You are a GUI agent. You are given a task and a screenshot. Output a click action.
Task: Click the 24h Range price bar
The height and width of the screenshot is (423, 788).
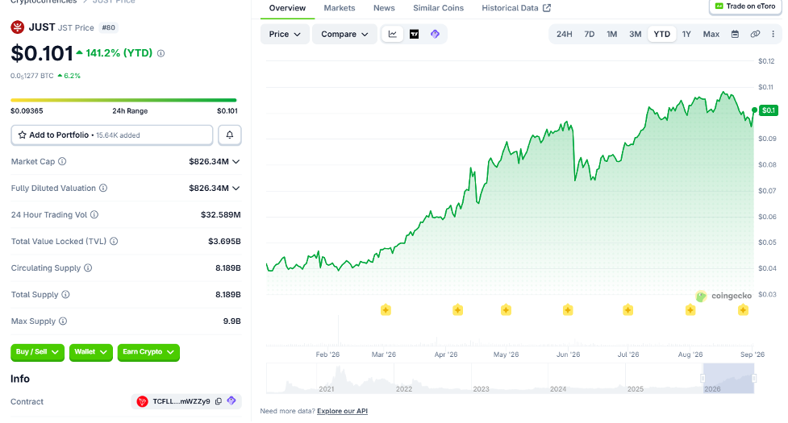123,101
